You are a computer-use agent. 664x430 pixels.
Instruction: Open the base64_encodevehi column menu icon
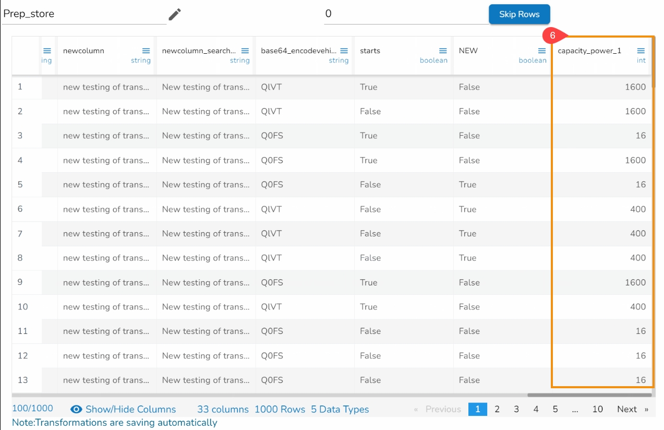(x=344, y=51)
